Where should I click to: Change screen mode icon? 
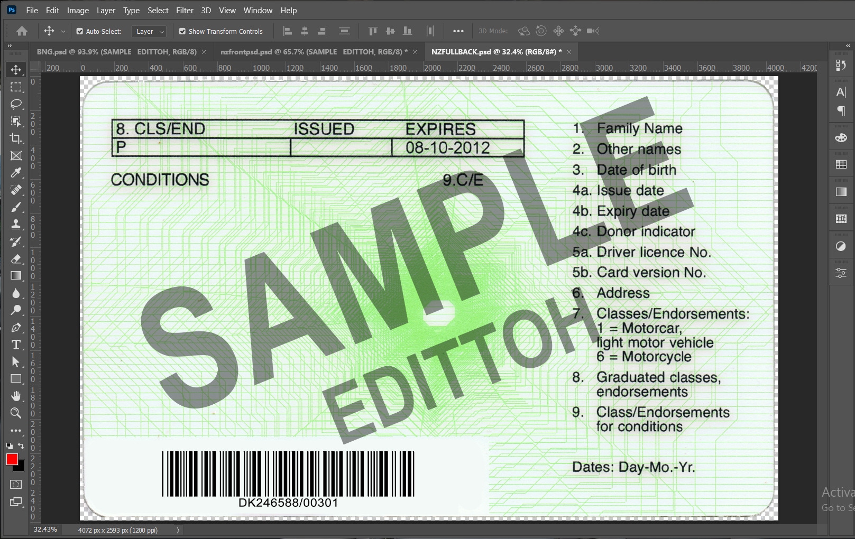coord(16,501)
